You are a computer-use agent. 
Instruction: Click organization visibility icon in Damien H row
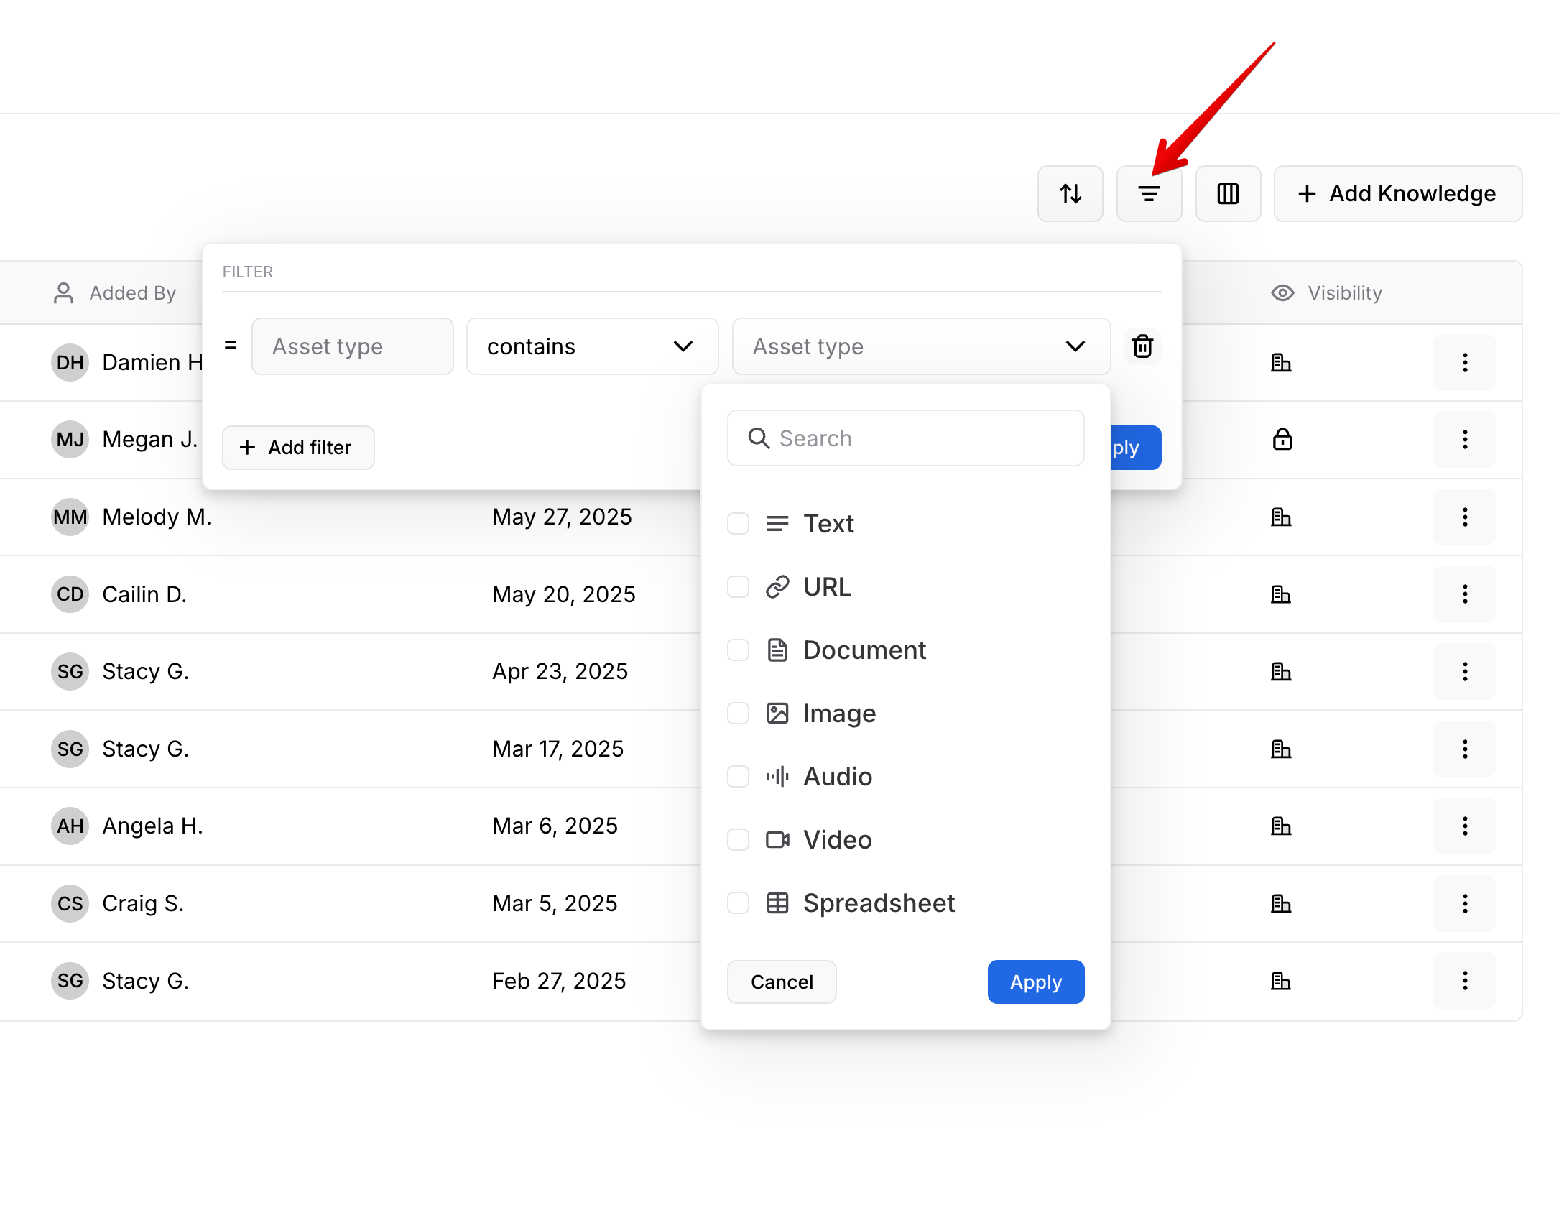click(x=1281, y=362)
